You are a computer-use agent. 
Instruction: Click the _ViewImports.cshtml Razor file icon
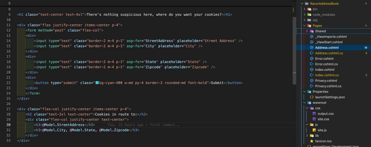point(312,37)
